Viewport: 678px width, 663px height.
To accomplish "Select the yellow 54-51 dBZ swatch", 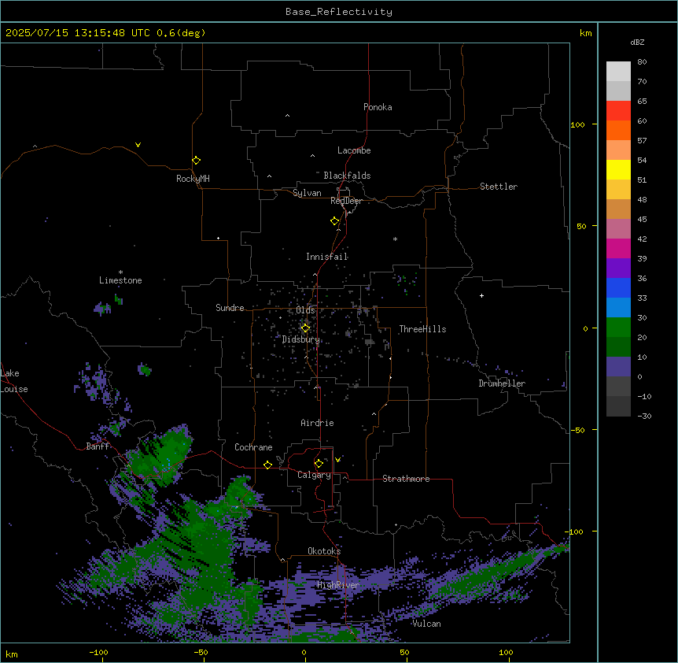I will [x=618, y=169].
